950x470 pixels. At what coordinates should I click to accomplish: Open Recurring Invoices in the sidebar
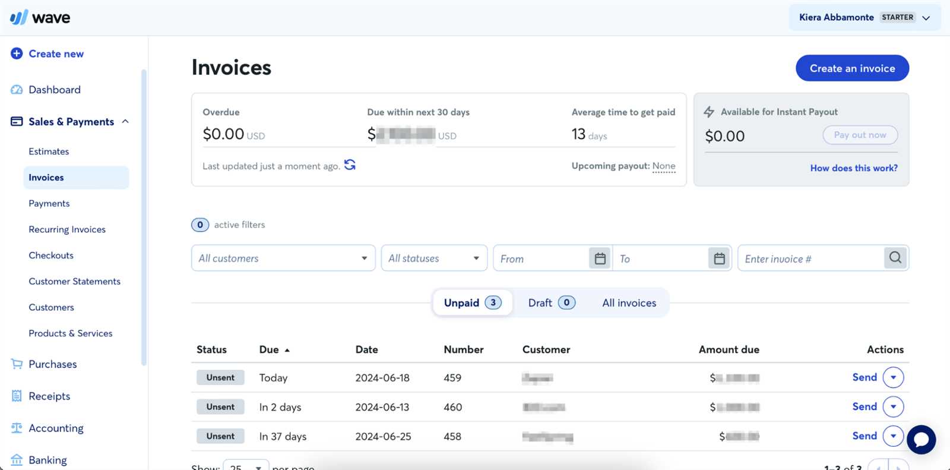[x=67, y=229]
